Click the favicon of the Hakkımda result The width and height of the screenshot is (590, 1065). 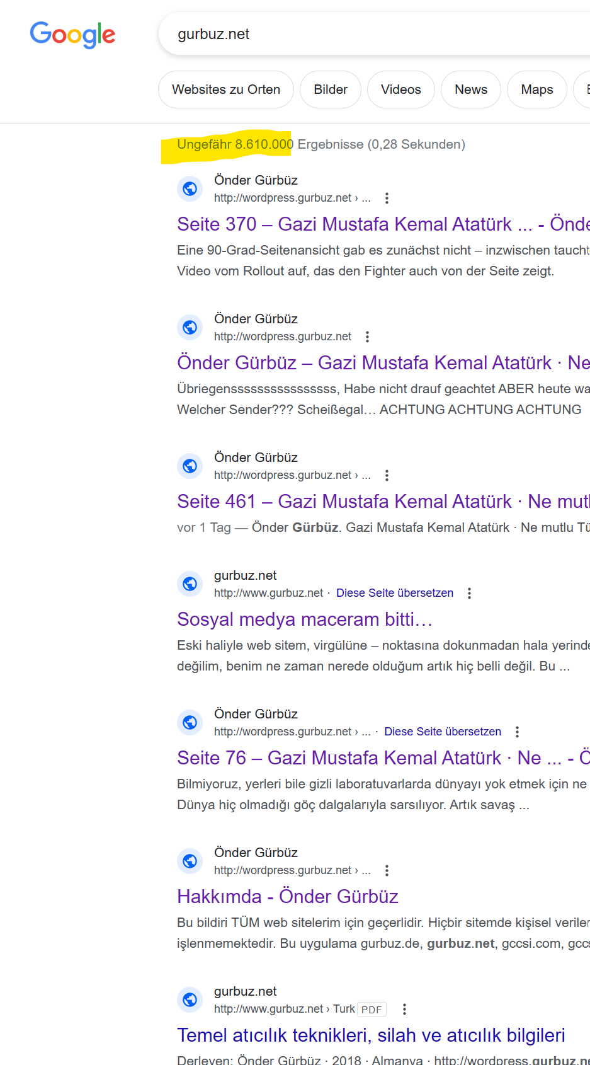tap(190, 861)
